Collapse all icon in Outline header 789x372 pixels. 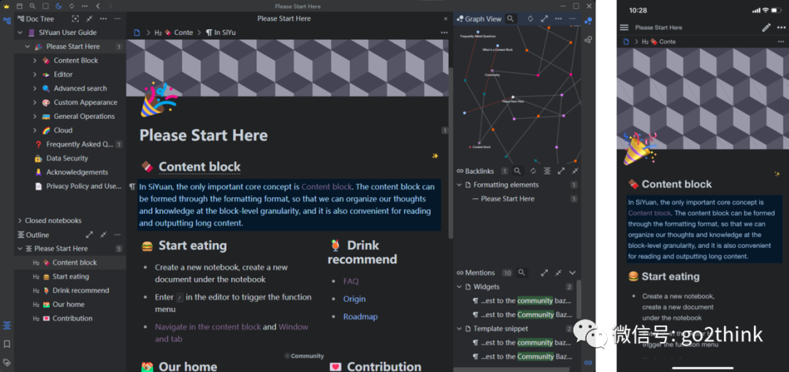pos(103,235)
